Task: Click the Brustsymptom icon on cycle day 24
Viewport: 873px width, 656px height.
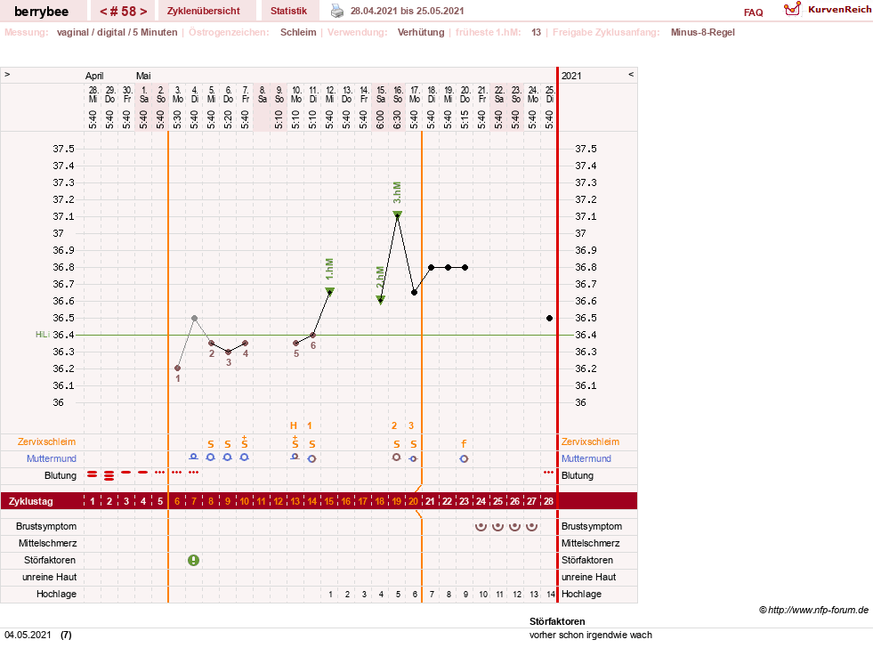Action: (x=481, y=526)
